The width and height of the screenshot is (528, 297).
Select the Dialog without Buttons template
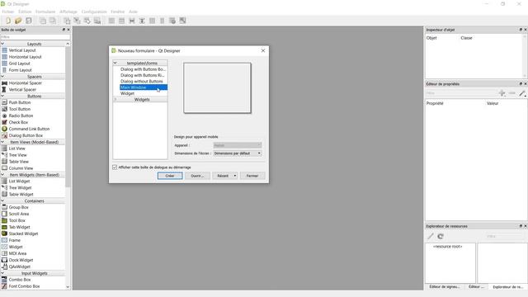pyautogui.click(x=141, y=81)
